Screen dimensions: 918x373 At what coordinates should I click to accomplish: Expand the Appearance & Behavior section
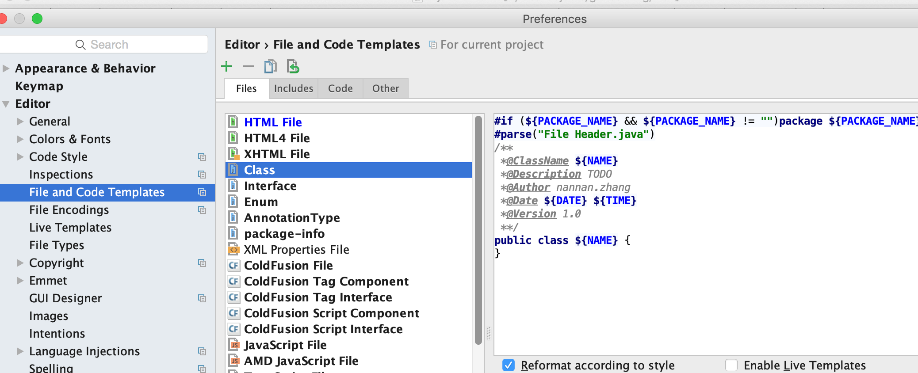tap(6, 69)
